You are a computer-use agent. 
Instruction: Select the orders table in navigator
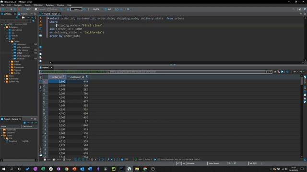[x=19, y=53]
